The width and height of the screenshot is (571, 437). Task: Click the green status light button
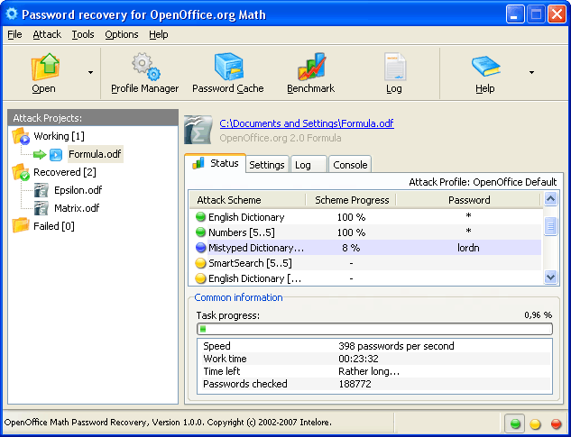[515, 423]
